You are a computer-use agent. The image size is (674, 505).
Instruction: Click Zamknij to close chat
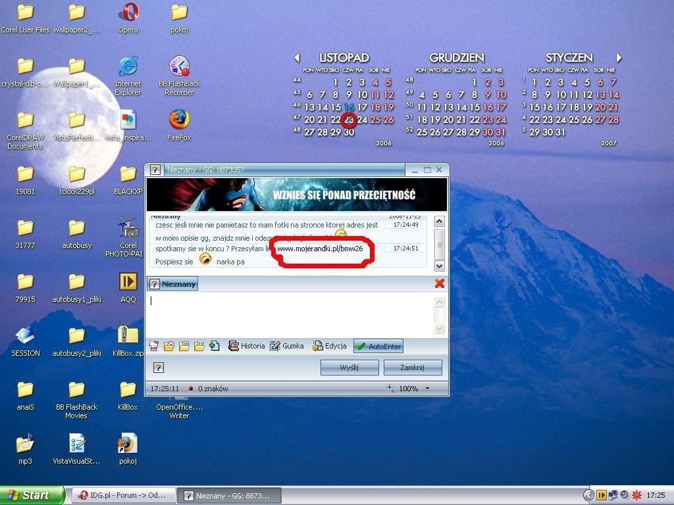tap(413, 368)
